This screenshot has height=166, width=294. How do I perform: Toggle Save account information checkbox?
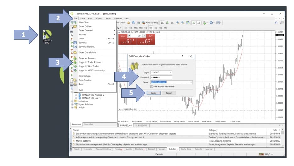(x=152, y=87)
